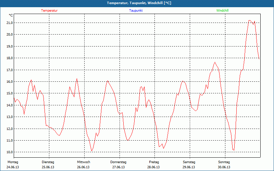The height and width of the screenshot is (171, 274).
Task: Select the 17,0 y-axis value
Action: pyautogui.click(x=10, y=70)
